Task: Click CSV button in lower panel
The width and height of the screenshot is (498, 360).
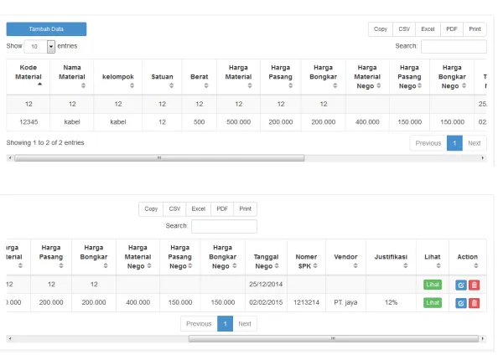Action: (174, 209)
